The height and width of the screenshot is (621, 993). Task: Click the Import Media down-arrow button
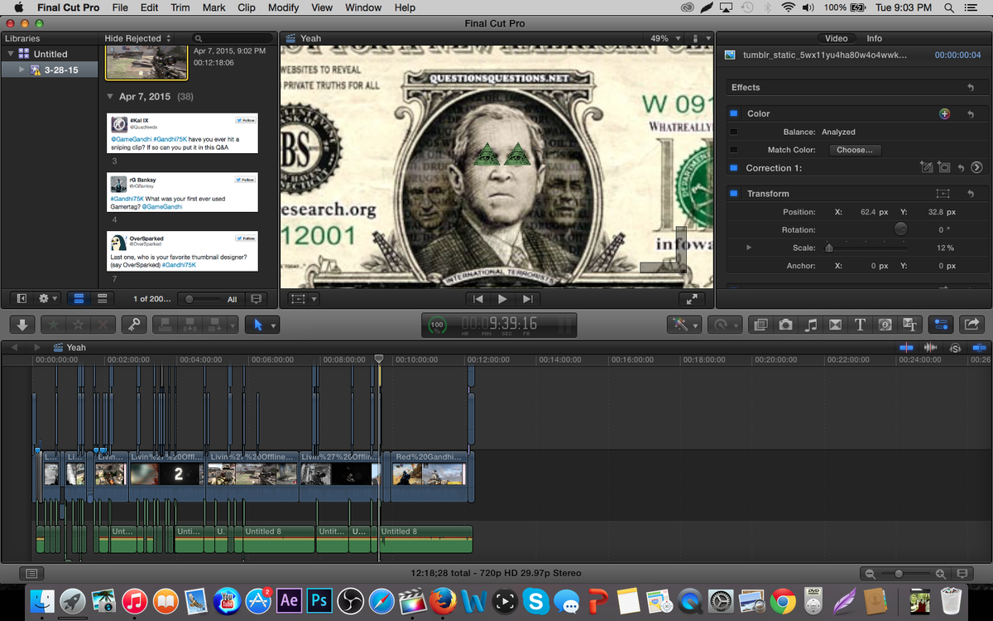tap(22, 325)
